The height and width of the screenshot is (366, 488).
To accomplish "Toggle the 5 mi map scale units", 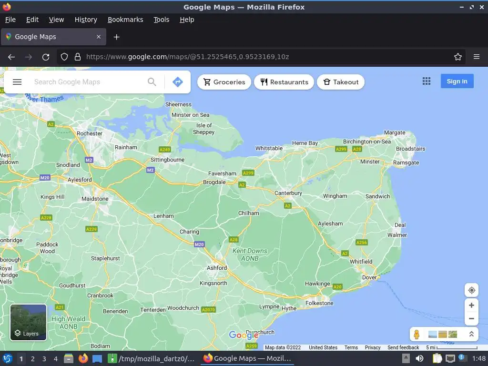I will point(451,347).
